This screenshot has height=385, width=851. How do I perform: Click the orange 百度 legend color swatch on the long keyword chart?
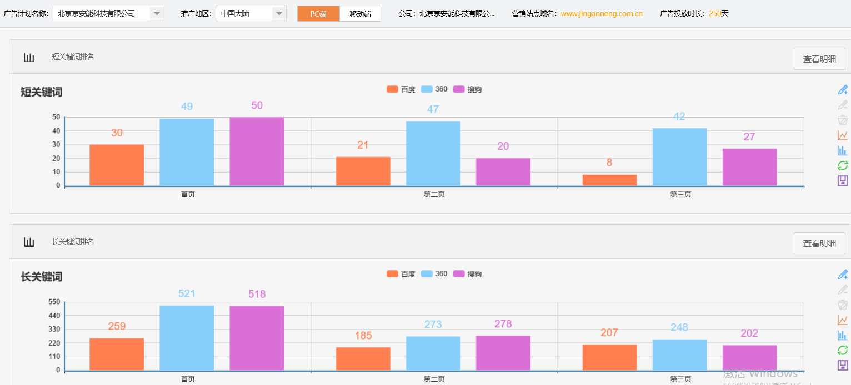point(392,273)
